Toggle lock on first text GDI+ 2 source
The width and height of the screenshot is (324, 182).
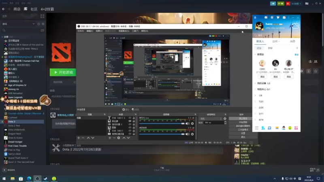134,118
